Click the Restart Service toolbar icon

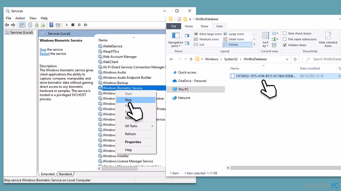click(86, 25)
